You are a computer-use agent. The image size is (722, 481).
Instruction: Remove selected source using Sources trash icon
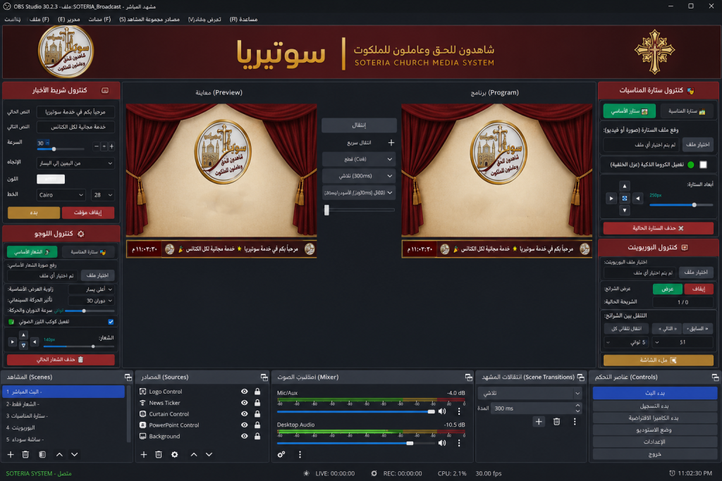[159, 454]
